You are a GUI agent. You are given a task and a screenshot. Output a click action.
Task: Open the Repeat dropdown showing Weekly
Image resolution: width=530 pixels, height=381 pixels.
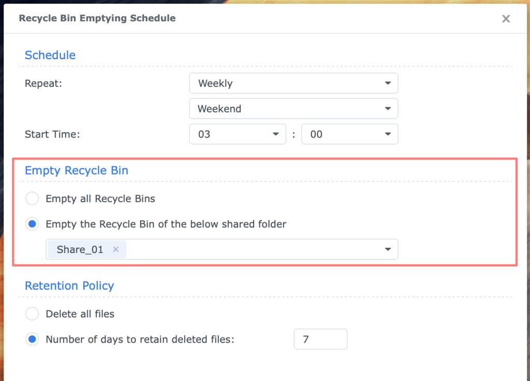(293, 83)
